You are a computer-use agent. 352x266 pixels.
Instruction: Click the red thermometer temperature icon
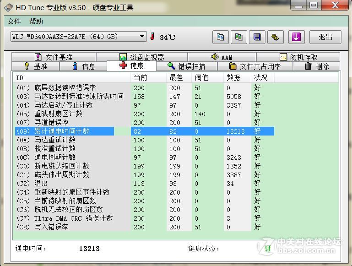pyautogui.click(x=152, y=36)
